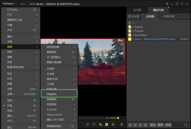Click the 删除 button in playlist
Image resolution: width=191 pixels, height=129 pixels.
point(160,125)
